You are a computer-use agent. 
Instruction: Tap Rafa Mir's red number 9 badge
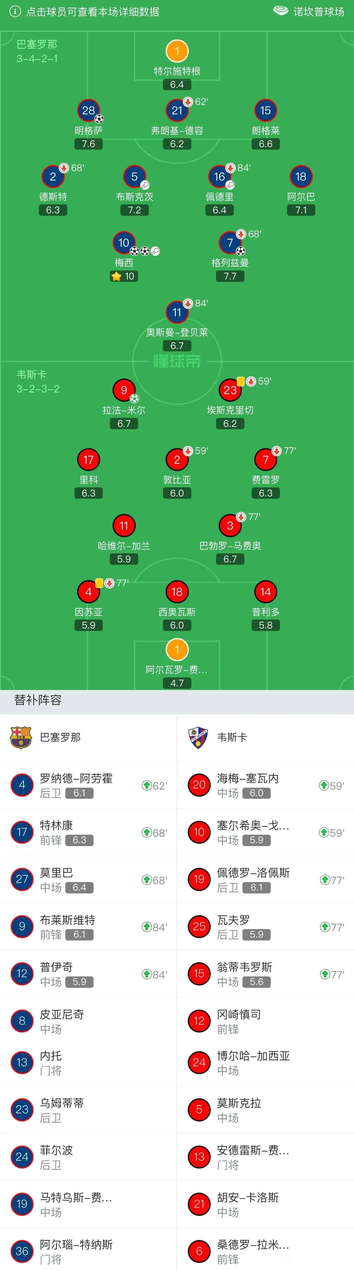pos(124,390)
